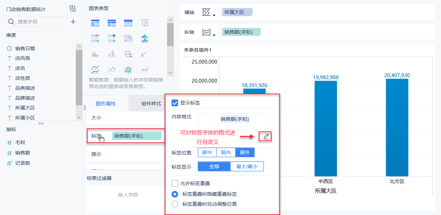Select 标签重叠时隐藏重叠标签 radio option
441x215 pixels.
pos(175,194)
